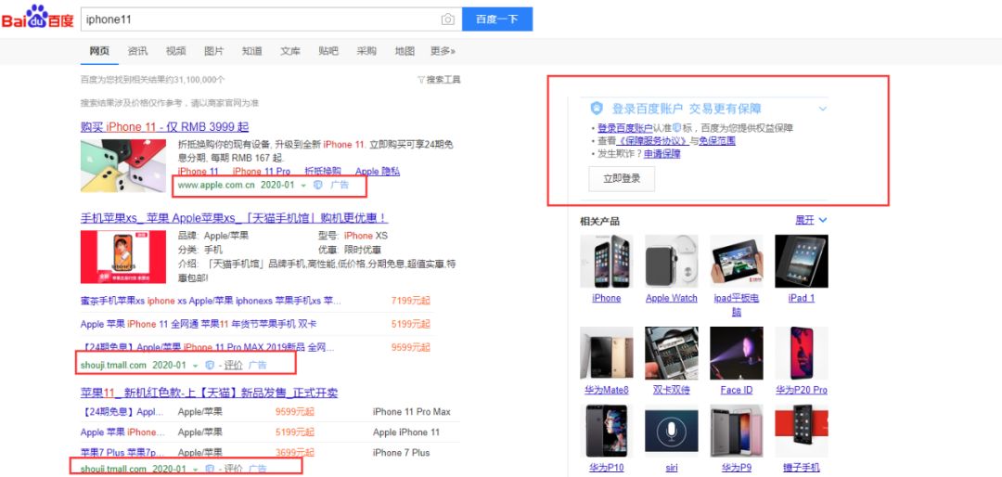1002x477 pixels.
Task: Collapse the 登录百度账户 panel chevron
Action: pos(822,109)
